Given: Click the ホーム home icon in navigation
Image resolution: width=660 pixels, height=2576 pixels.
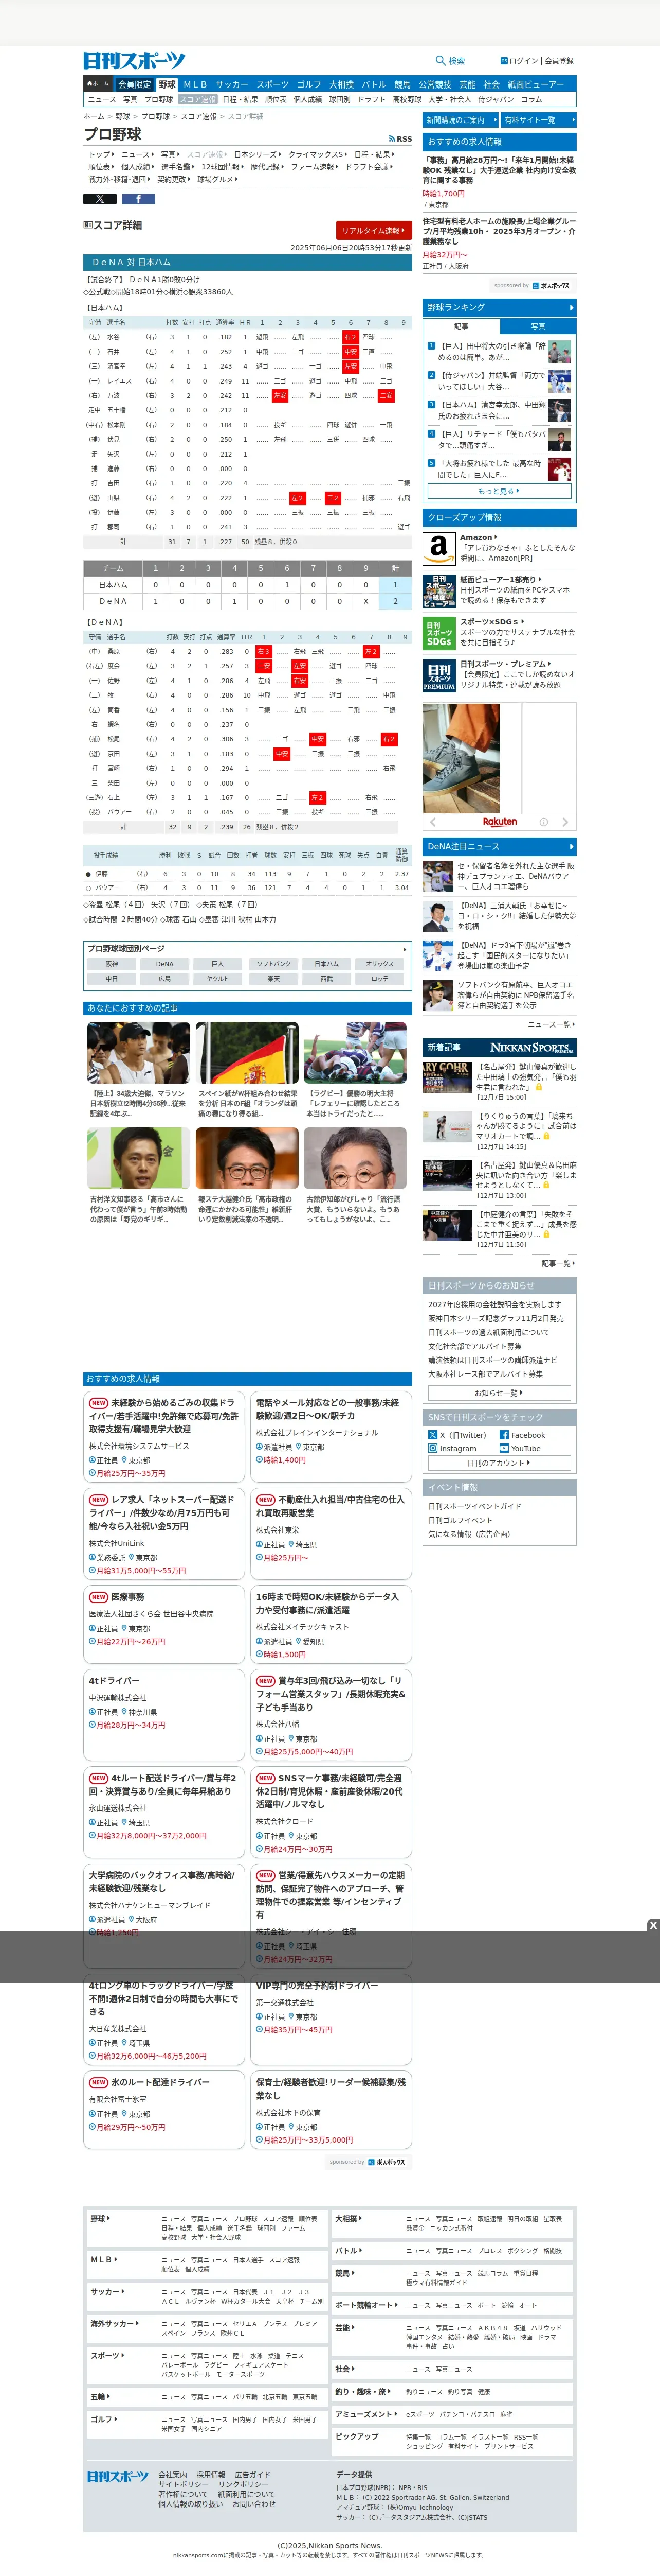Looking at the screenshot, I should tap(98, 84).
